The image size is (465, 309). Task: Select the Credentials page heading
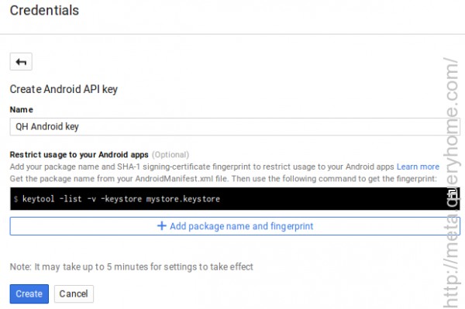pyautogui.click(x=44, y=10)
